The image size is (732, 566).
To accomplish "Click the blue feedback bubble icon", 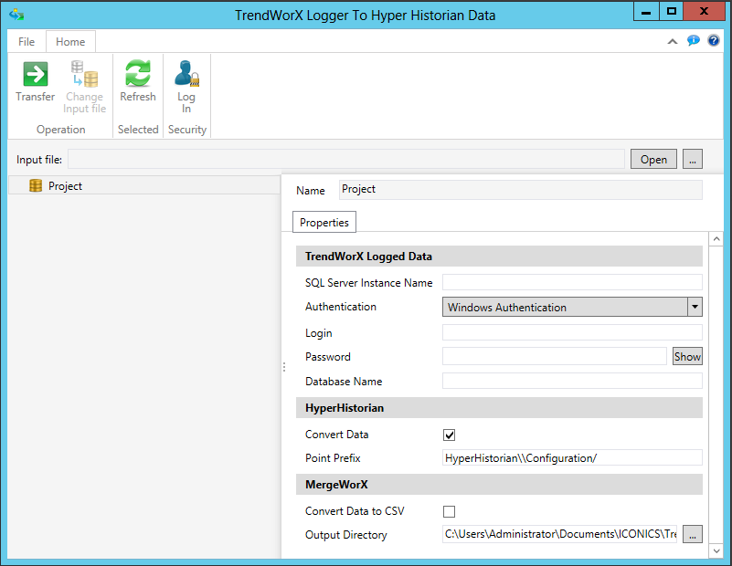I will (694, 41).
